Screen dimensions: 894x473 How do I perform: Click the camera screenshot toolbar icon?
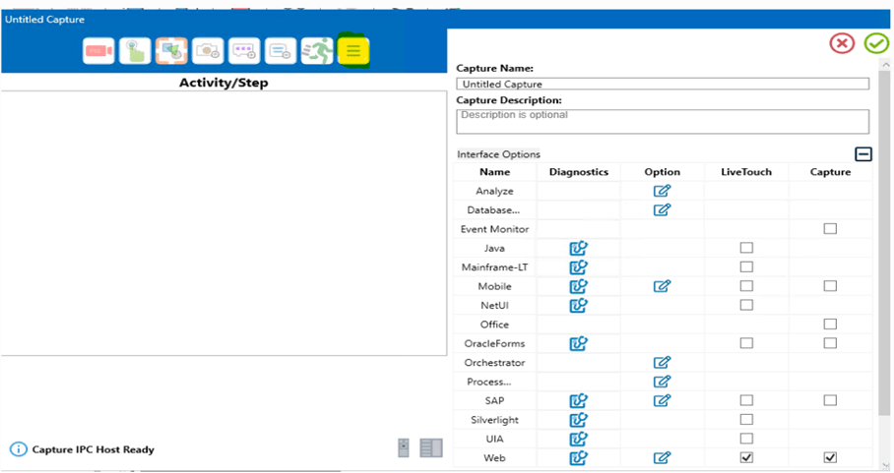(x=208, y=51)
